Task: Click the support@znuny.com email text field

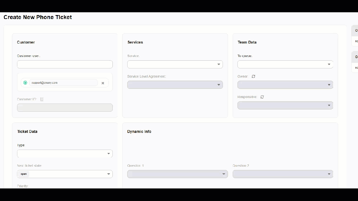Action: [63, 83]
